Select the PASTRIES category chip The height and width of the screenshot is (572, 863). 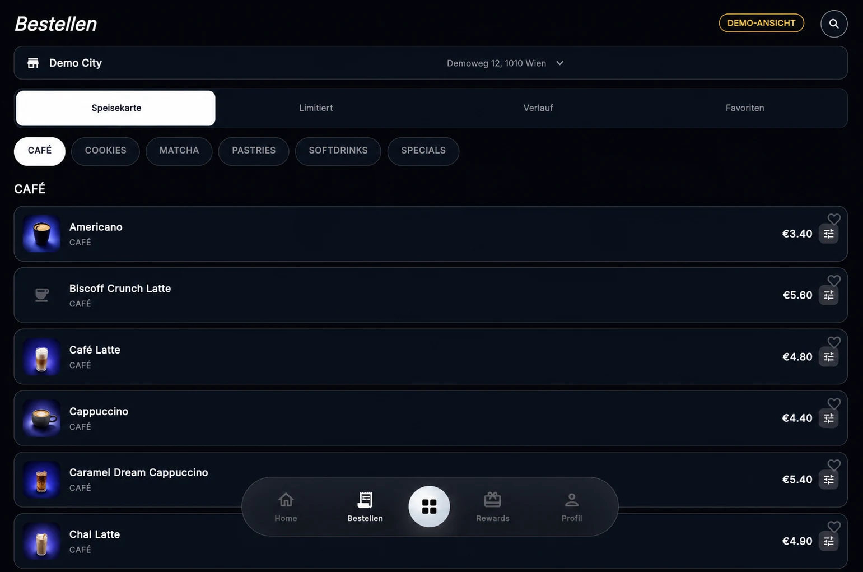254,151
